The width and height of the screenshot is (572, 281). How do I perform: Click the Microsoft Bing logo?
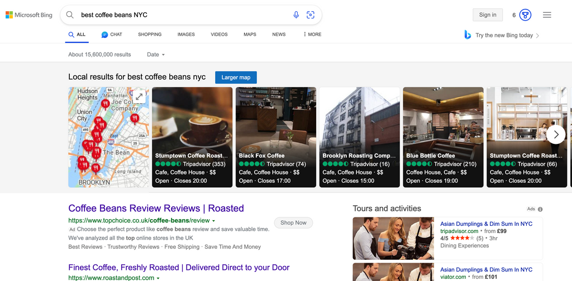29,15
